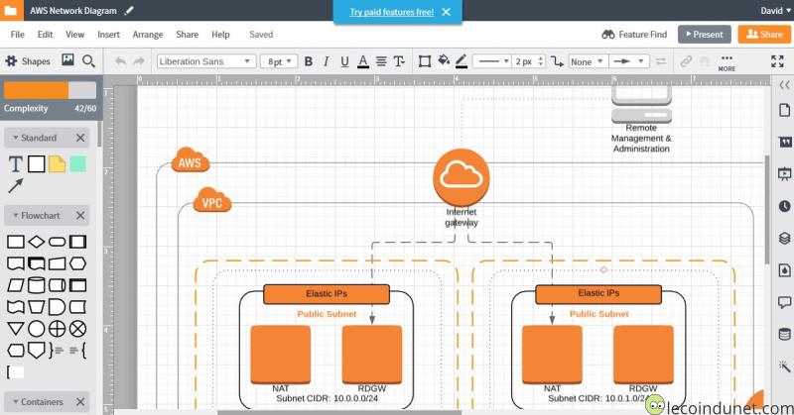
Task: Open the Insert menu
Action: point(109,35)
